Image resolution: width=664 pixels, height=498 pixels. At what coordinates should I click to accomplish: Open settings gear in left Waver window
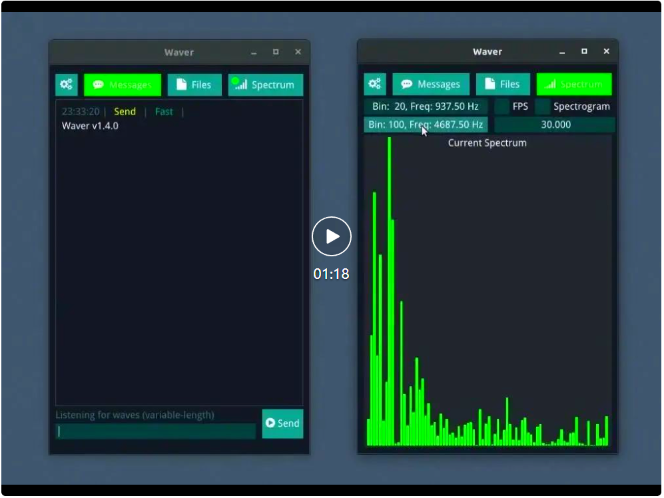(x=66, y=85)
